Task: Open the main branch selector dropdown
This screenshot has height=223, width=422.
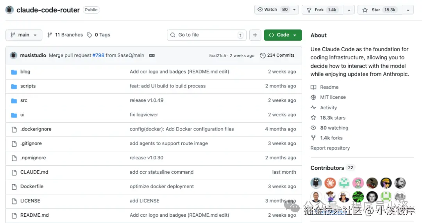Action: click(x=24, y=35)
